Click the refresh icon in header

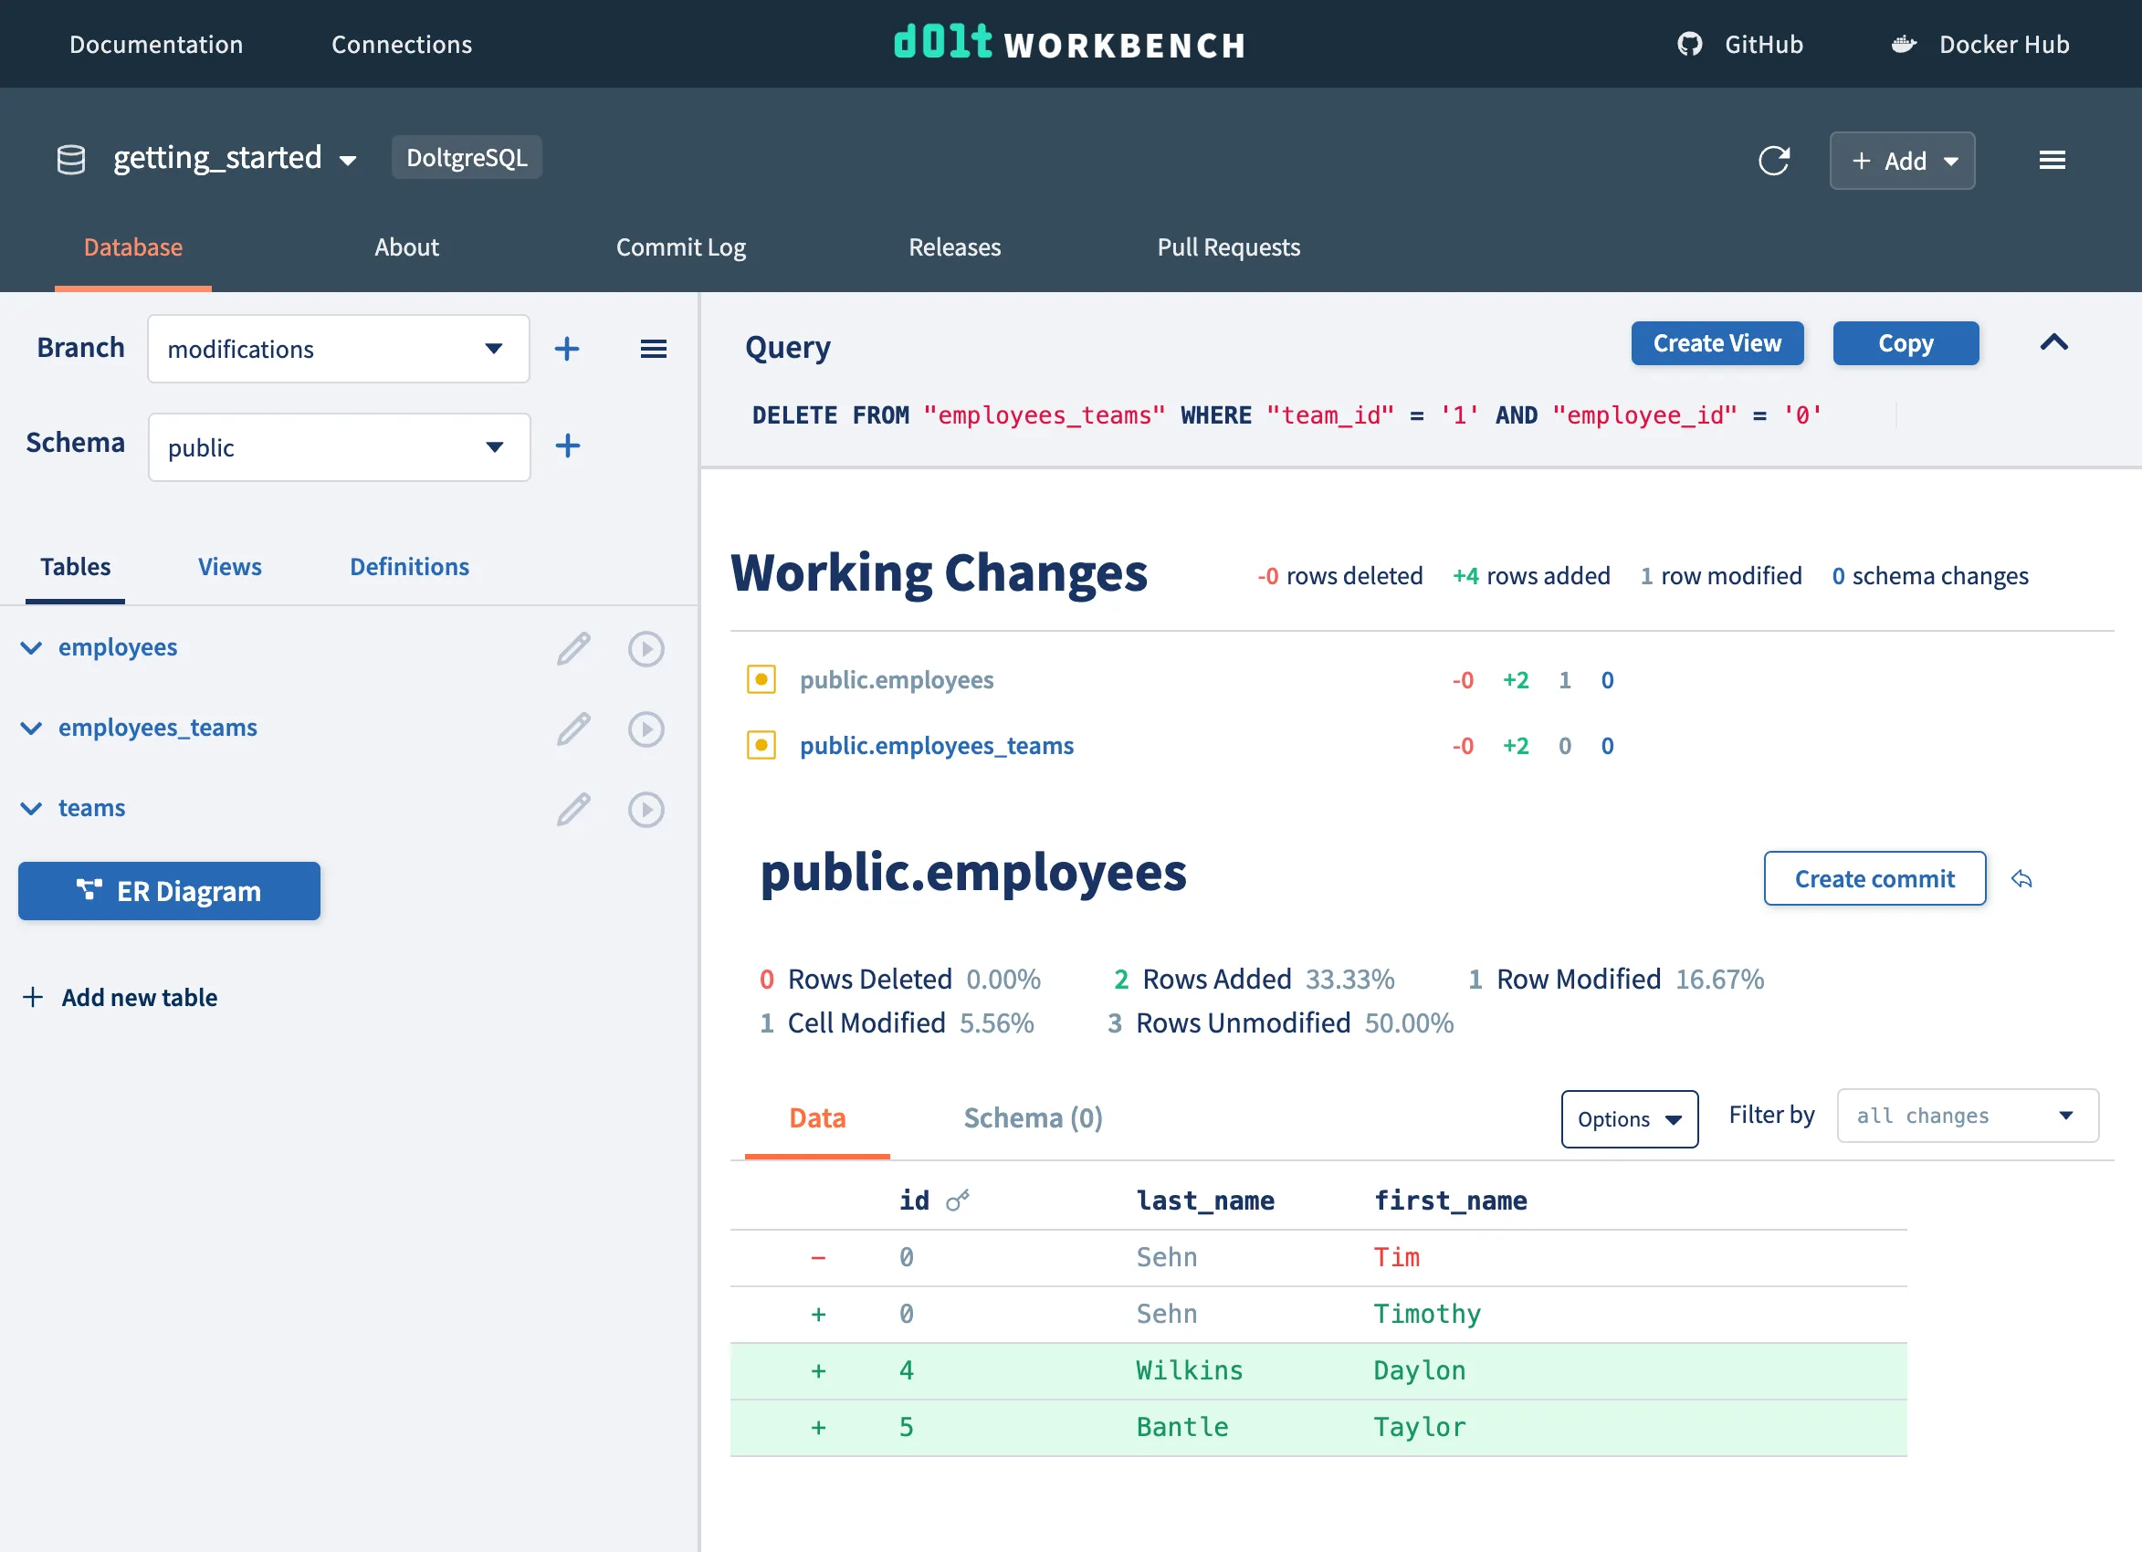pos(1773,161)
